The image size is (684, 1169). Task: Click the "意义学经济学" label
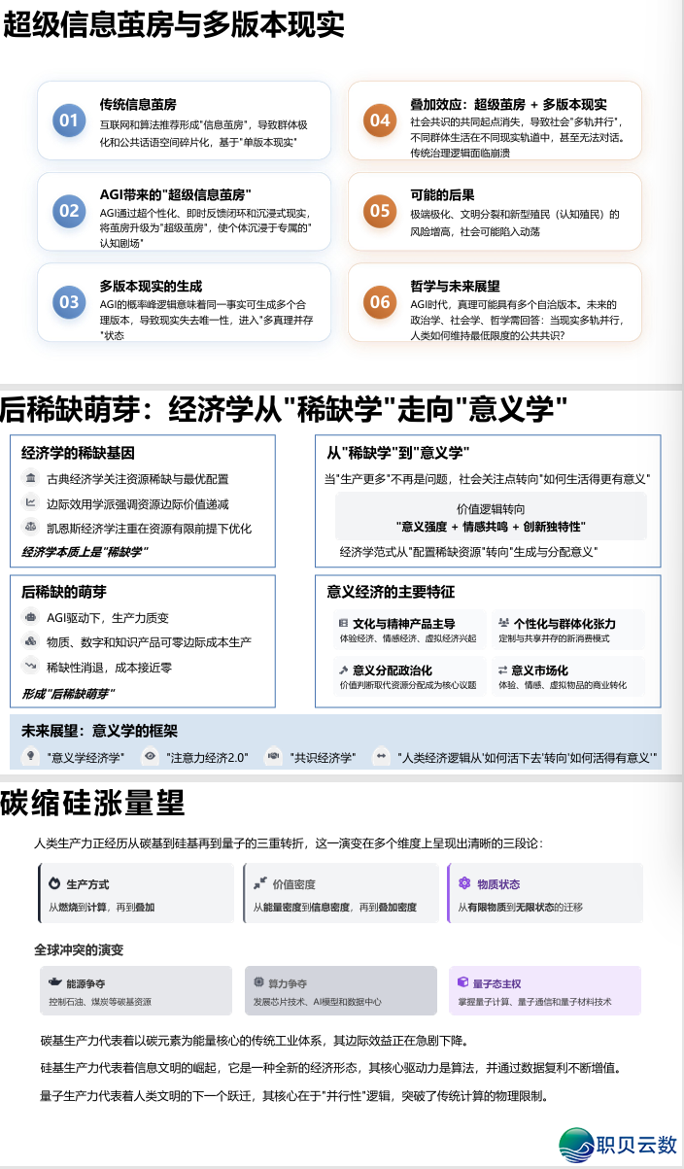[85, 756]
